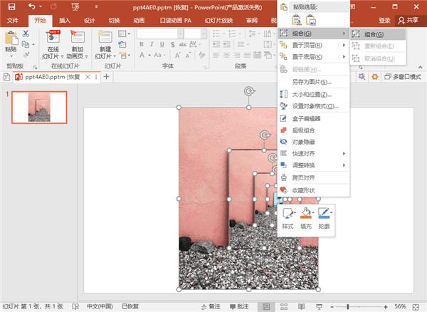Click 登录 (Sign in) link
Viewport: 427px width, 312px height.
pos(384,21)
